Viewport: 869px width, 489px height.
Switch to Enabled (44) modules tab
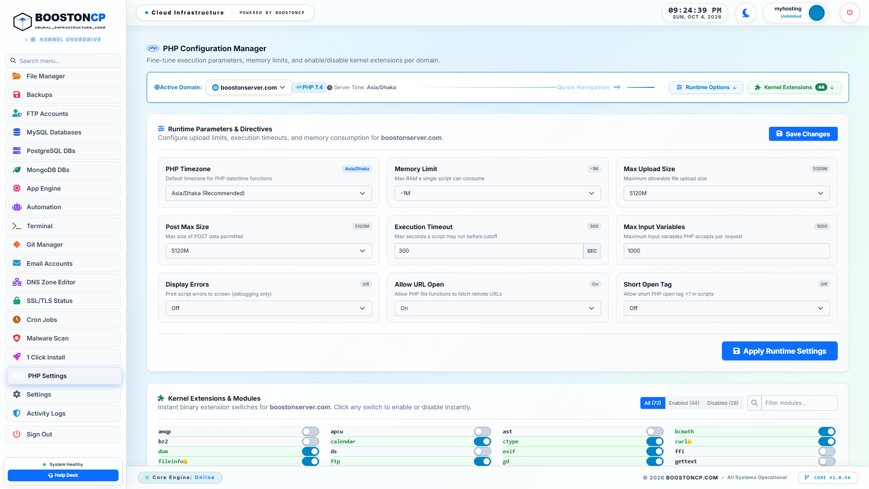(684, 403)
